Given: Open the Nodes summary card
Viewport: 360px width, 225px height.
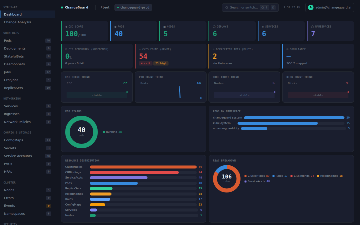Looking at the screenshot, I should 183,31.
